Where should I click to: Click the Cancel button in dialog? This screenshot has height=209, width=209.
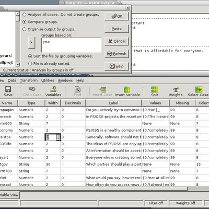coord(117,41)
